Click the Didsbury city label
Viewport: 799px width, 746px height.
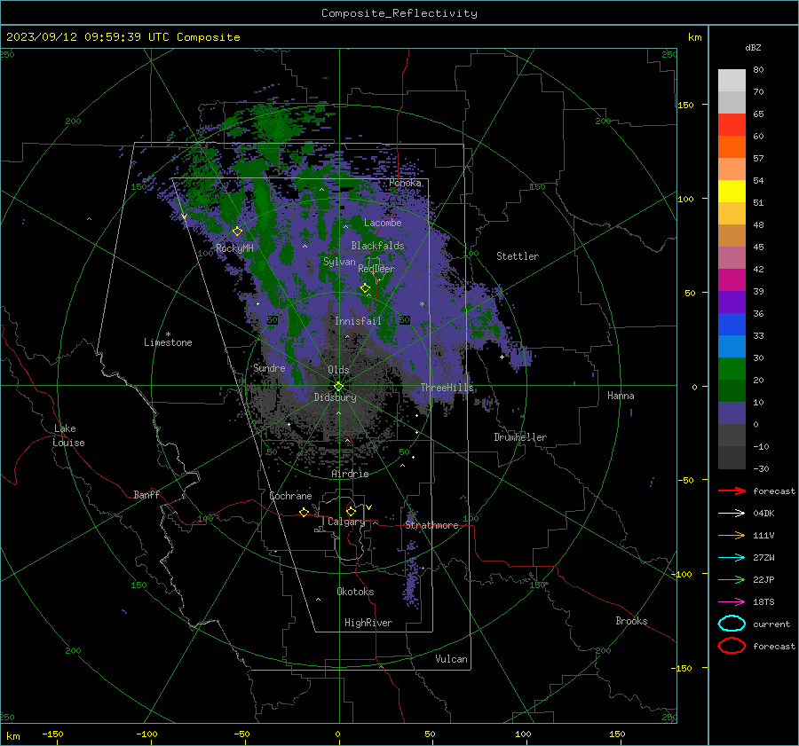click(335, 397)
